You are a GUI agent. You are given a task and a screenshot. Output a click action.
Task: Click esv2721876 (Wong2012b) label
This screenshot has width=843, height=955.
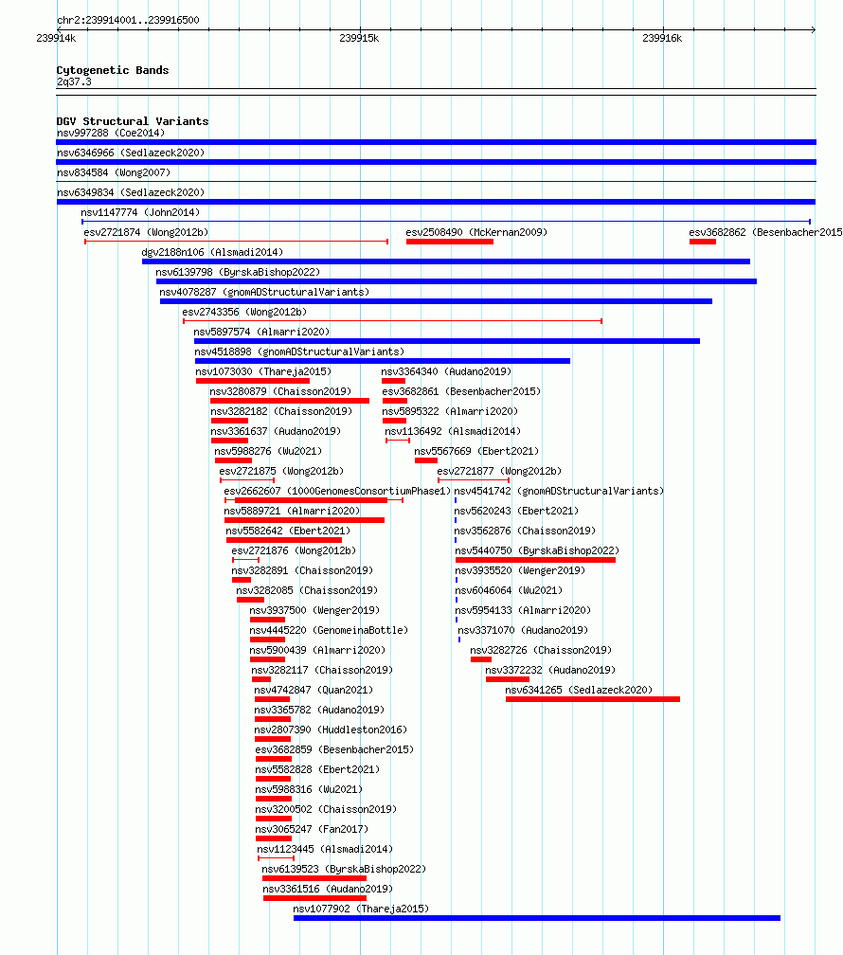(x=294, y=550)
